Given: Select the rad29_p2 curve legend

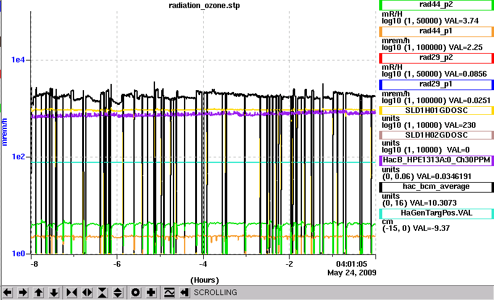Looking at the screenshot, I should pos(437,58).
